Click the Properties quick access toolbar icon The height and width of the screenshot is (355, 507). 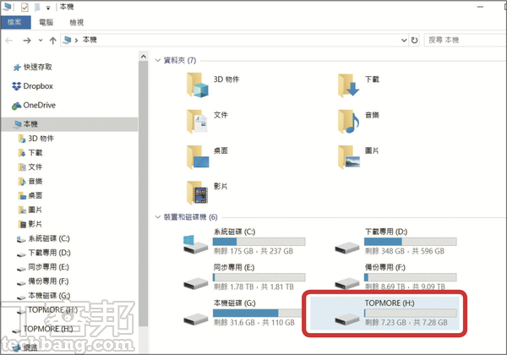pyautogui.click(x=25, y=7)
